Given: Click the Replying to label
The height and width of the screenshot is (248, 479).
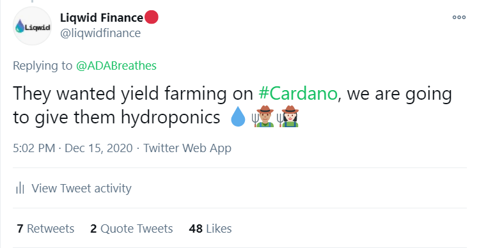Looking at the screenshot, I should click(42, 66).
